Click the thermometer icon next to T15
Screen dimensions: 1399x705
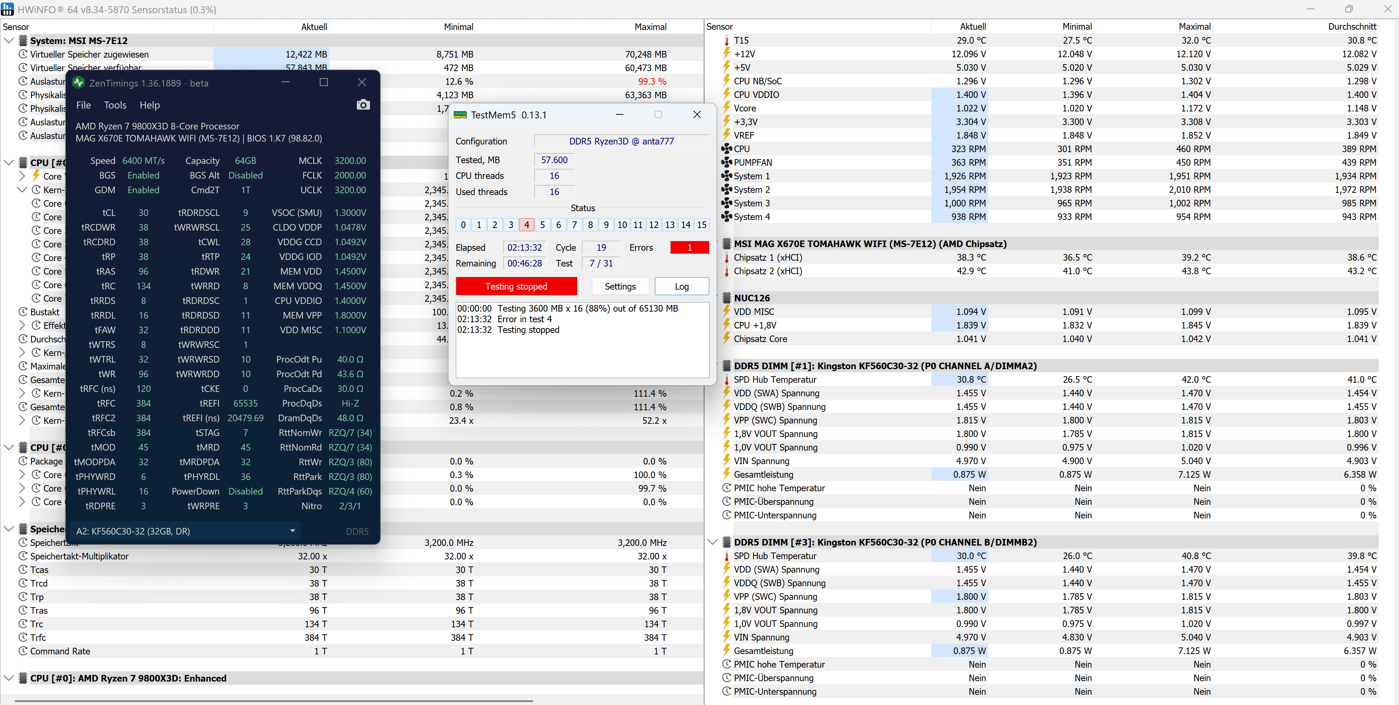(726, 41)
